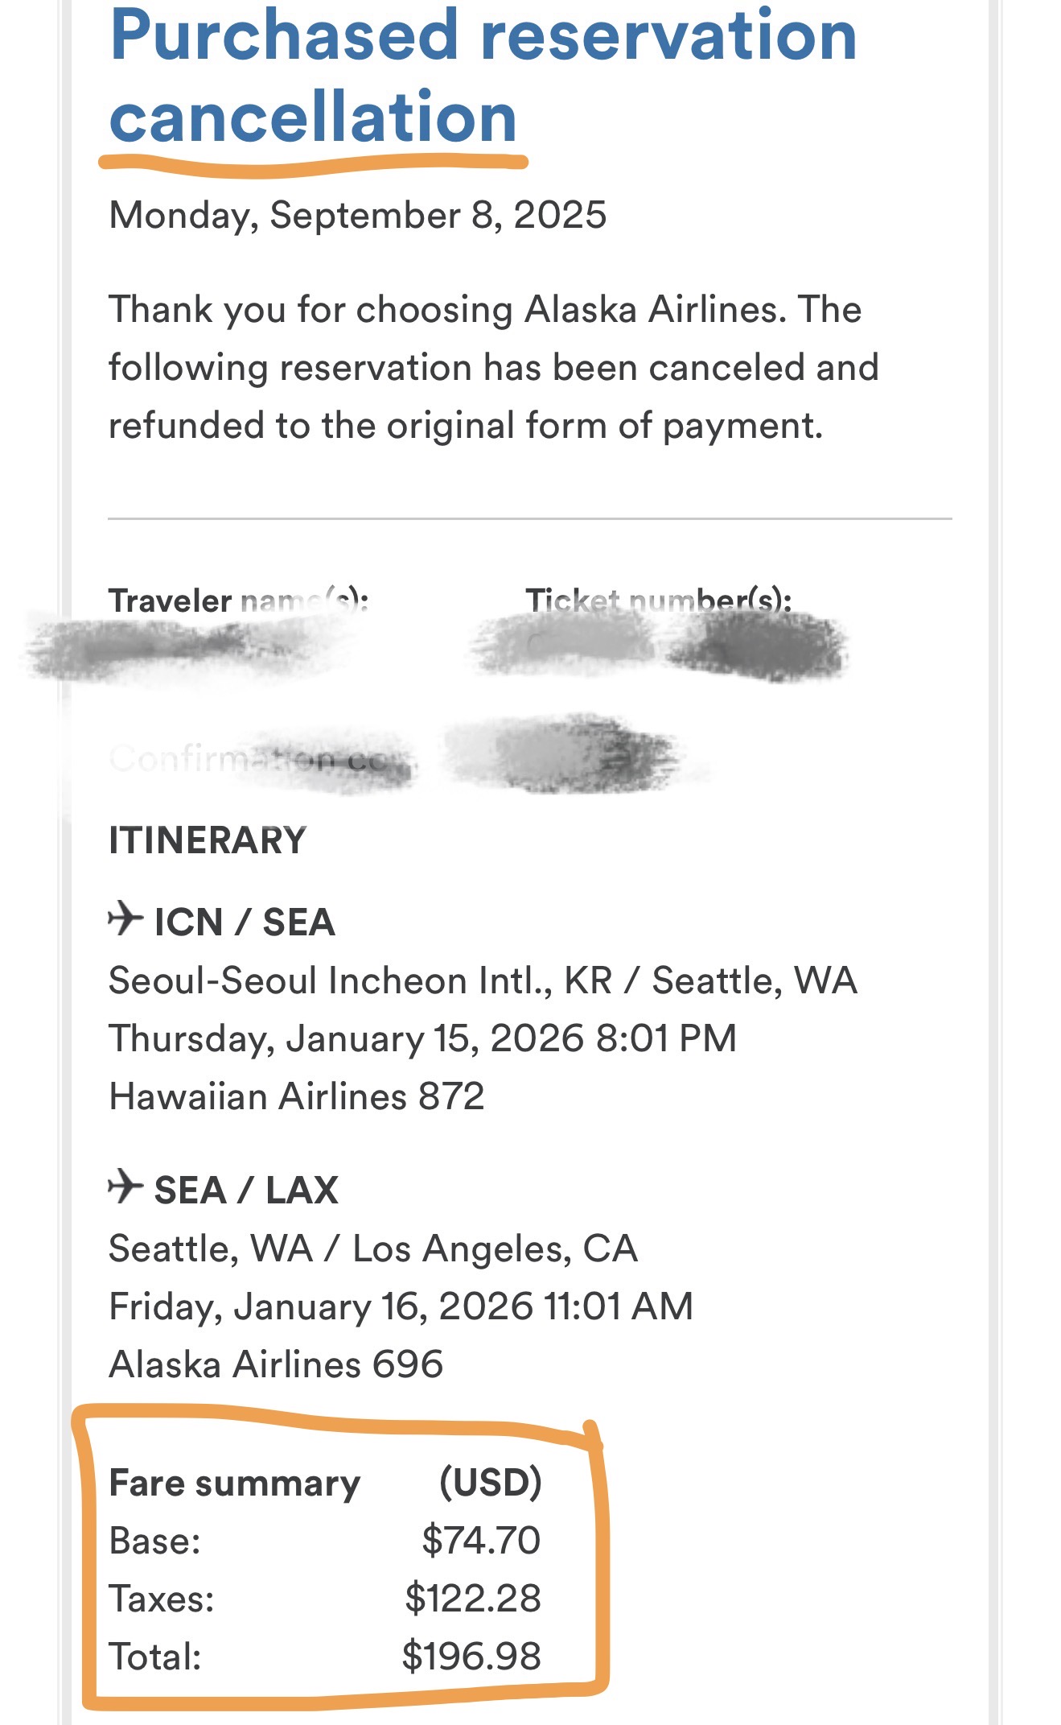Image resolution: width=1061 pixels, height=1725 pixels.
Task: Click the Thursday, January 15, 2026 departure time
Action: [422, 1038]
